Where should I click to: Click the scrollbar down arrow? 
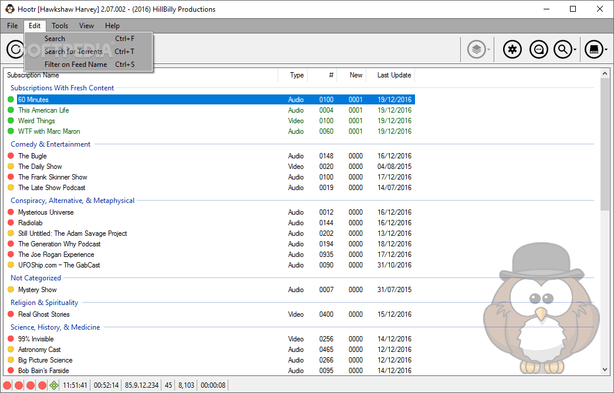tap(605, 370)
